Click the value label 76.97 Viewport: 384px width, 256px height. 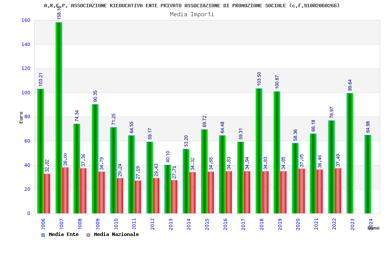point(332,113)
